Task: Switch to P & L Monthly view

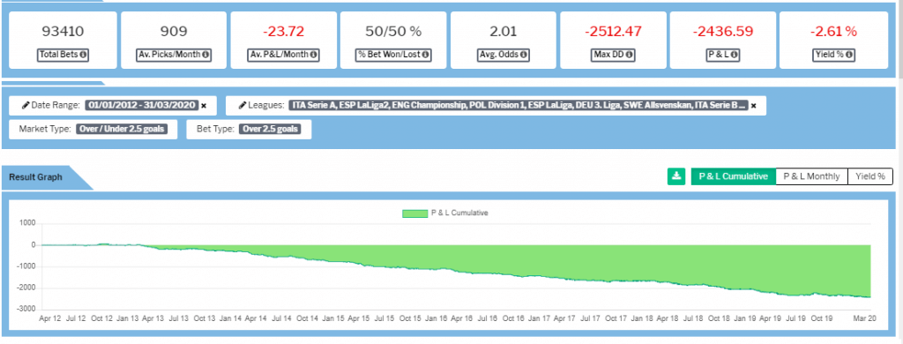Action: [812, 176]
